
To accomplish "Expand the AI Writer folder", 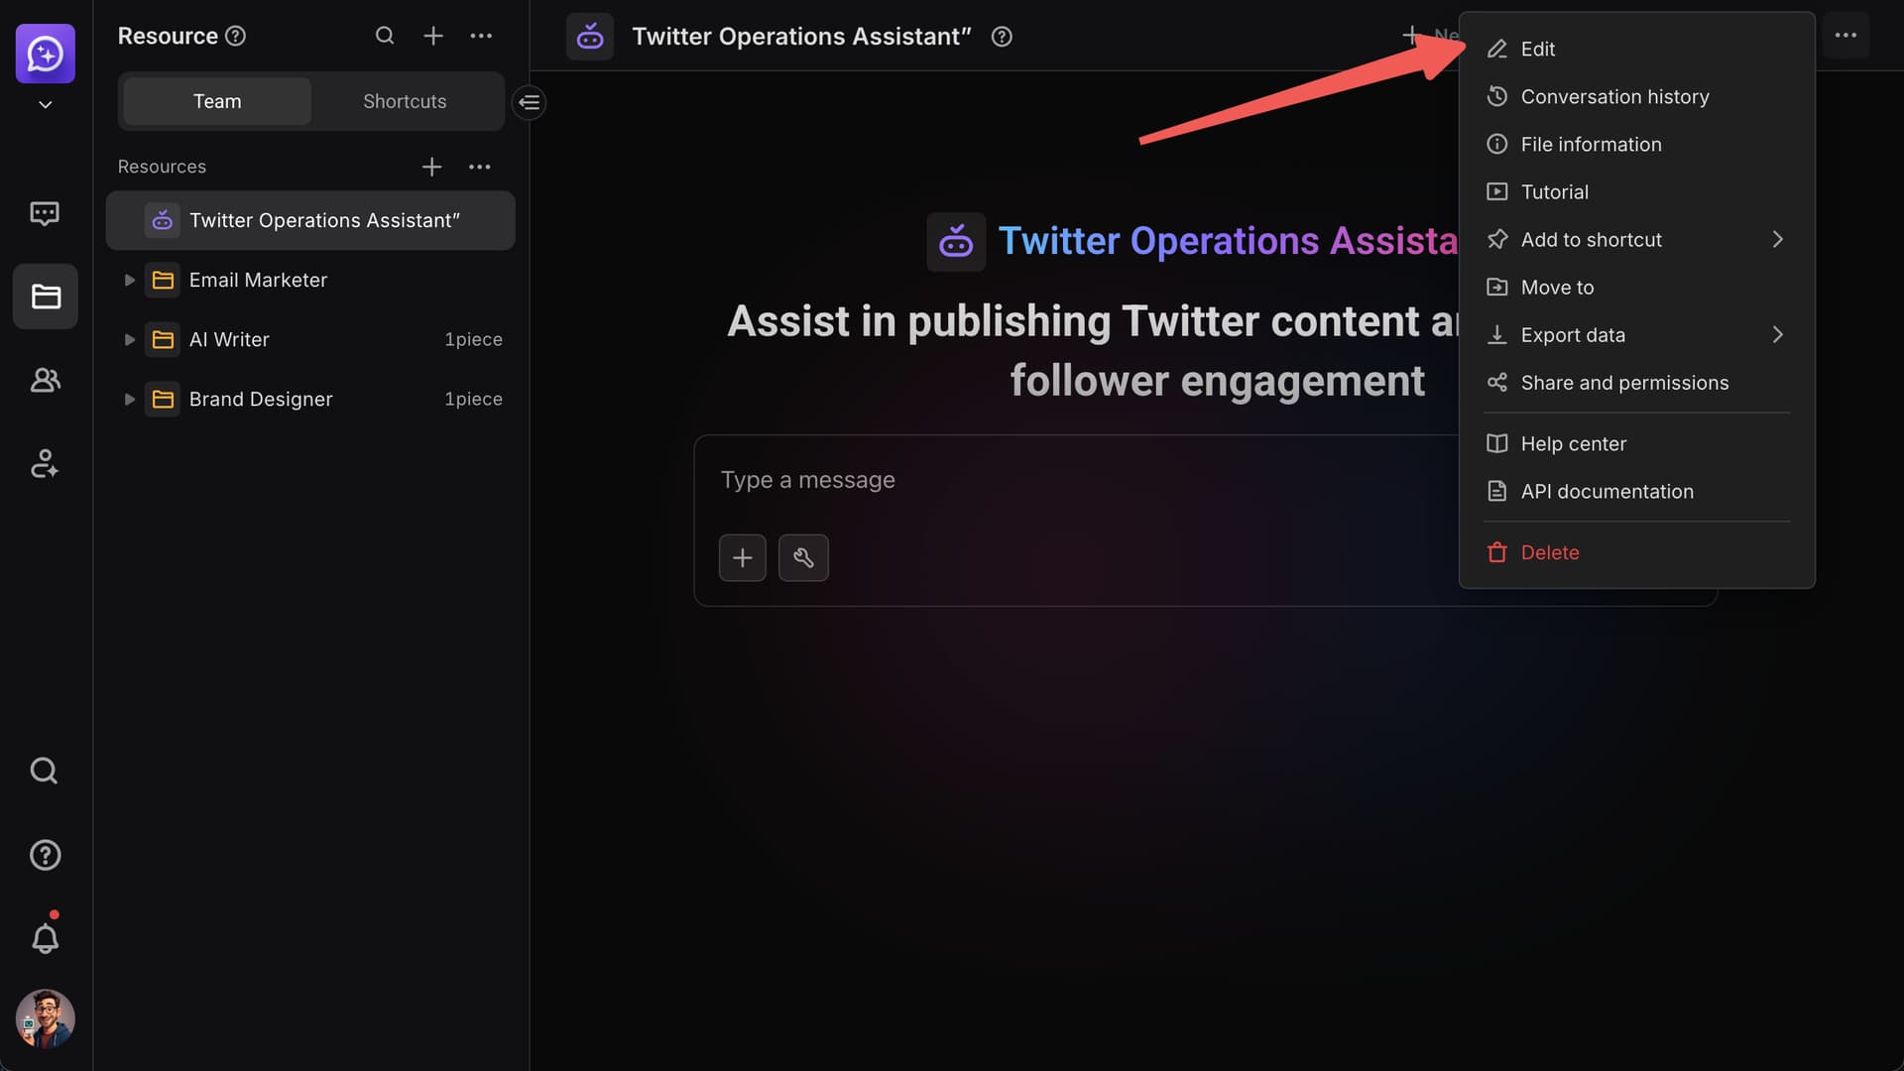I will [x=129, y=340].
